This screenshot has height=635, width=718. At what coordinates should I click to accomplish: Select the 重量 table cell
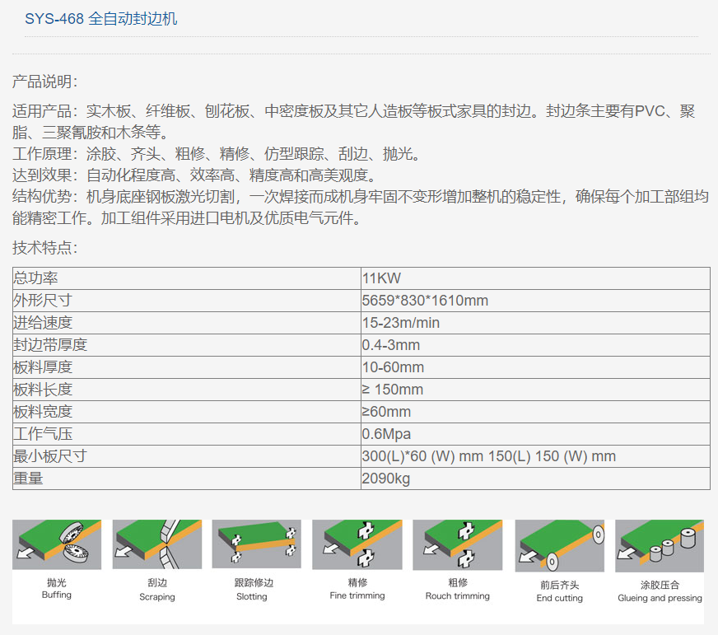[x=187, y=479]
